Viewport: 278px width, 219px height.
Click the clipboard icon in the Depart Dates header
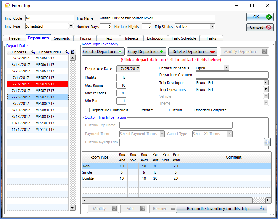click(x=72, y=52)
